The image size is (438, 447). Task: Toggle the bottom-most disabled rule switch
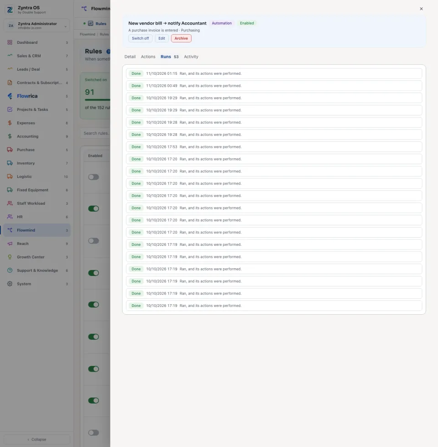click(94, 433)
